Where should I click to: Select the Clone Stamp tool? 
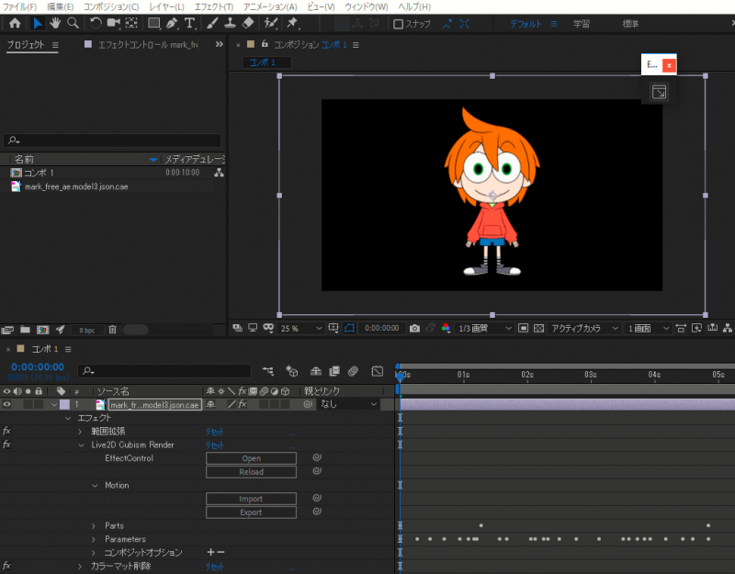click(x=230, y=23)
